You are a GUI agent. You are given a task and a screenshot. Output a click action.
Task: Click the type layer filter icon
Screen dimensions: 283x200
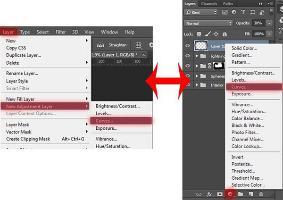click(x=243, y=12)
